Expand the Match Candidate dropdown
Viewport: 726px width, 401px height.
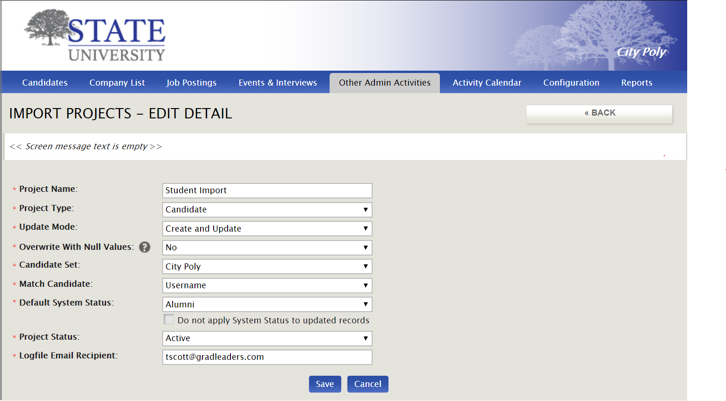tap(267, 285)
